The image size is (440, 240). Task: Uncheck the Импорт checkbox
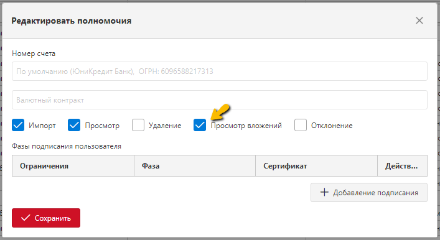pos(18,125)
